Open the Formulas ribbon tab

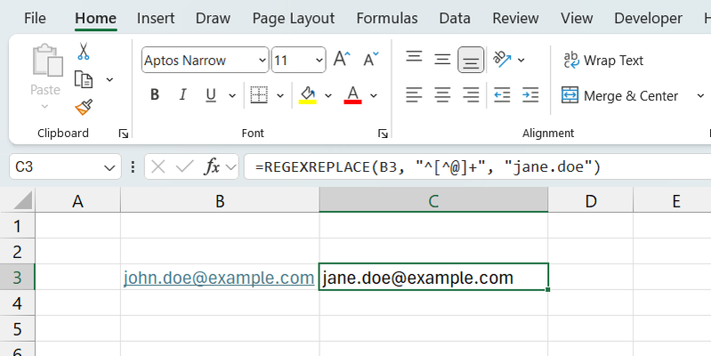click(386, 18)
